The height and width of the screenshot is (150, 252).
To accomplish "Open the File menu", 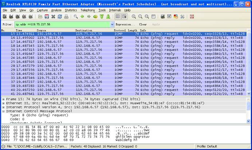I will pos(5,10).
